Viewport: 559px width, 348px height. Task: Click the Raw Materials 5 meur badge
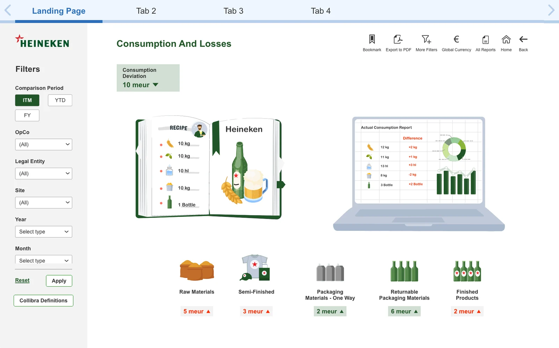[x=197, y=311]
